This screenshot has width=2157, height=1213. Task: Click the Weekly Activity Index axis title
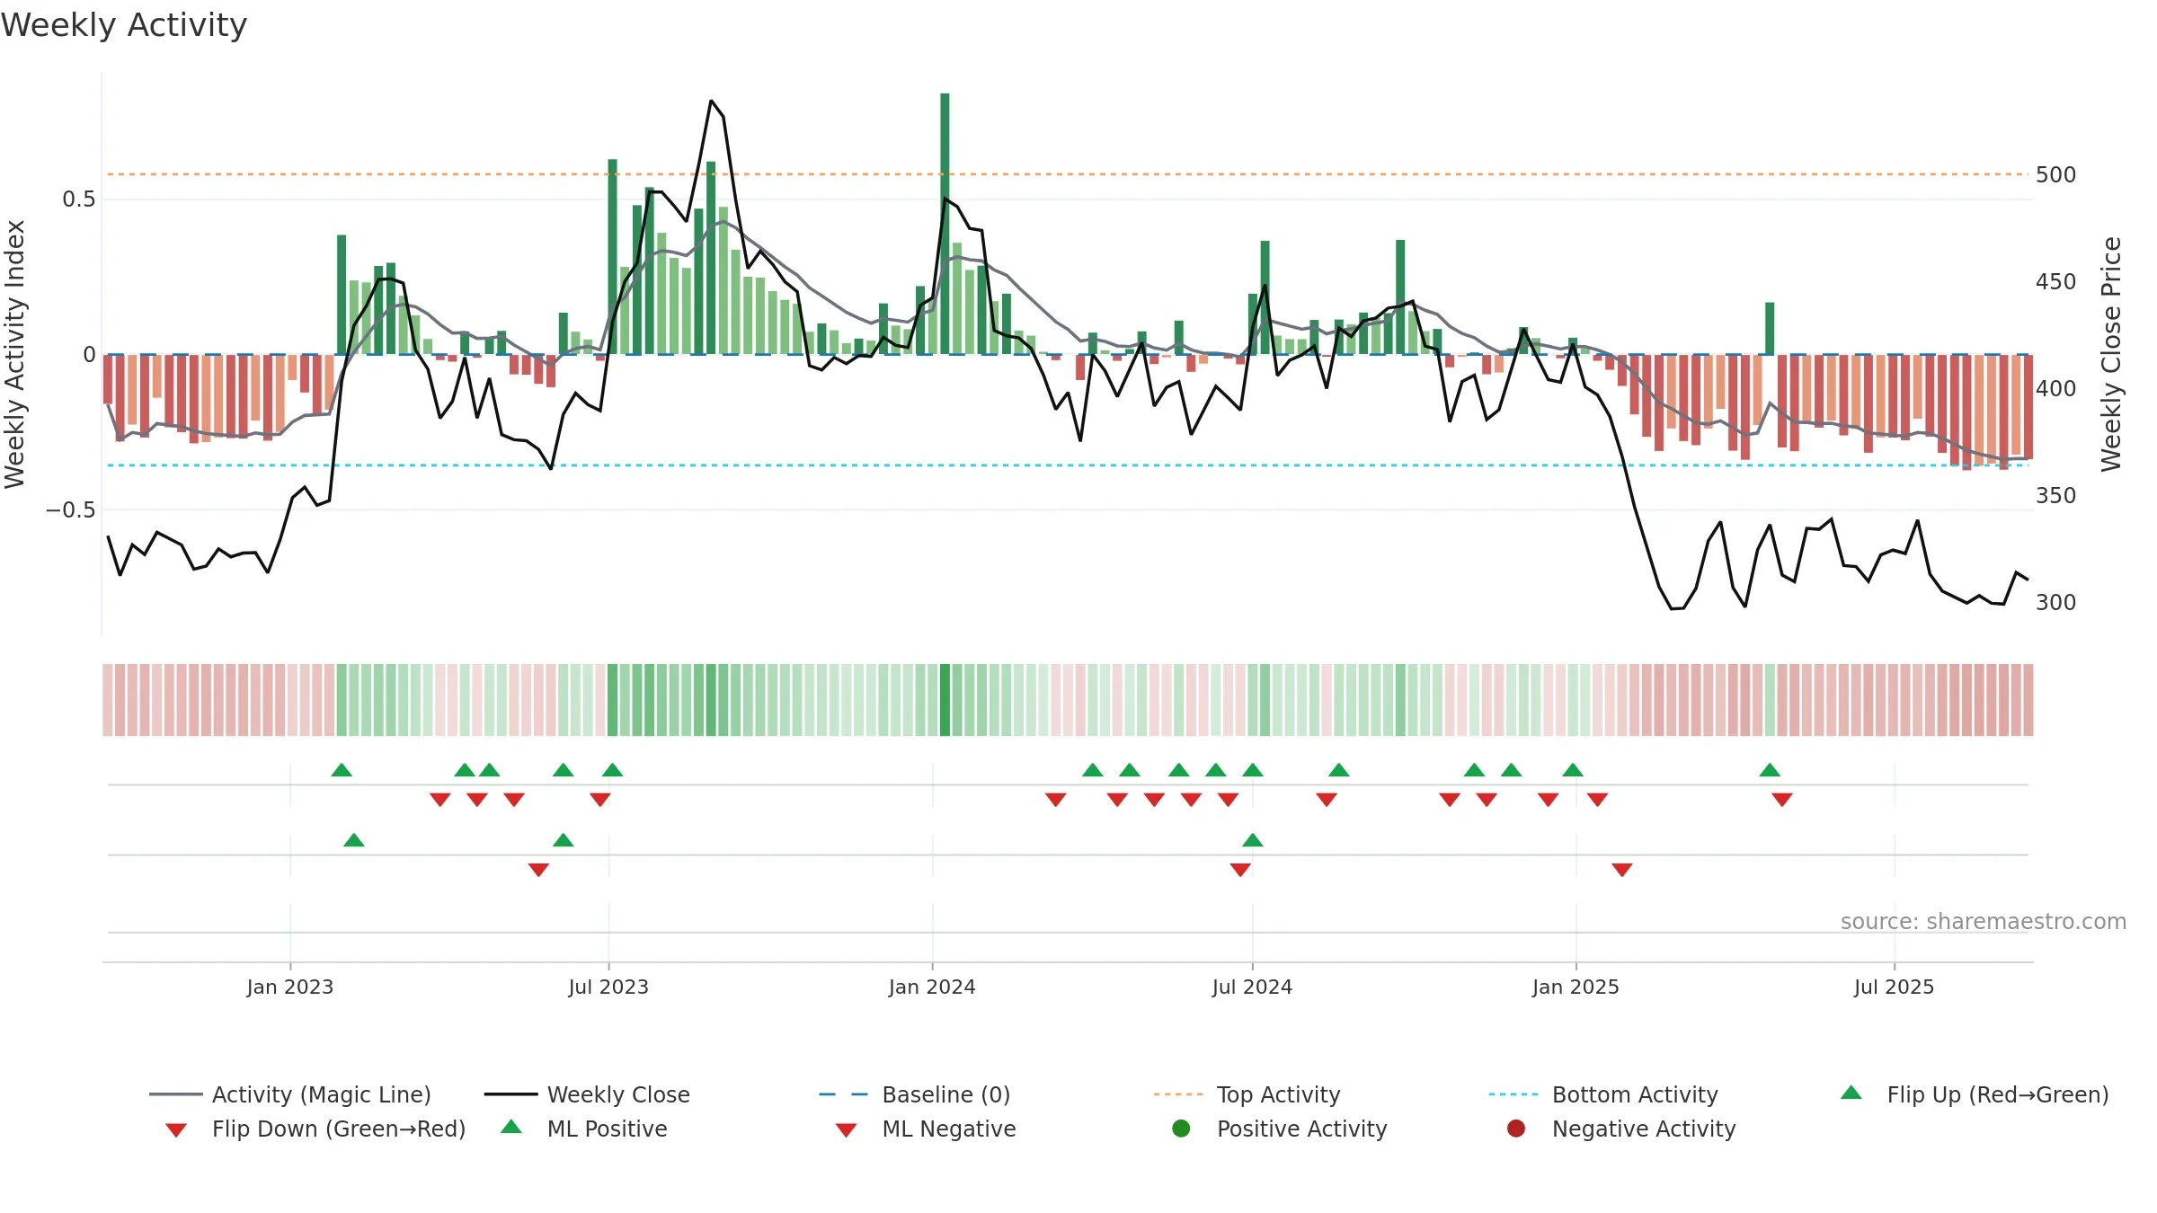[15, 354]
